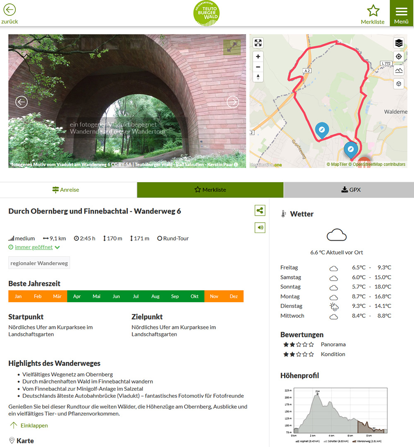Locate my position on map
This screenshot has width=414, height=447.
(398, 57)
